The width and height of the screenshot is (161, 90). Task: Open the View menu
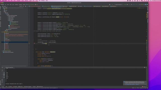click(15, 0)
